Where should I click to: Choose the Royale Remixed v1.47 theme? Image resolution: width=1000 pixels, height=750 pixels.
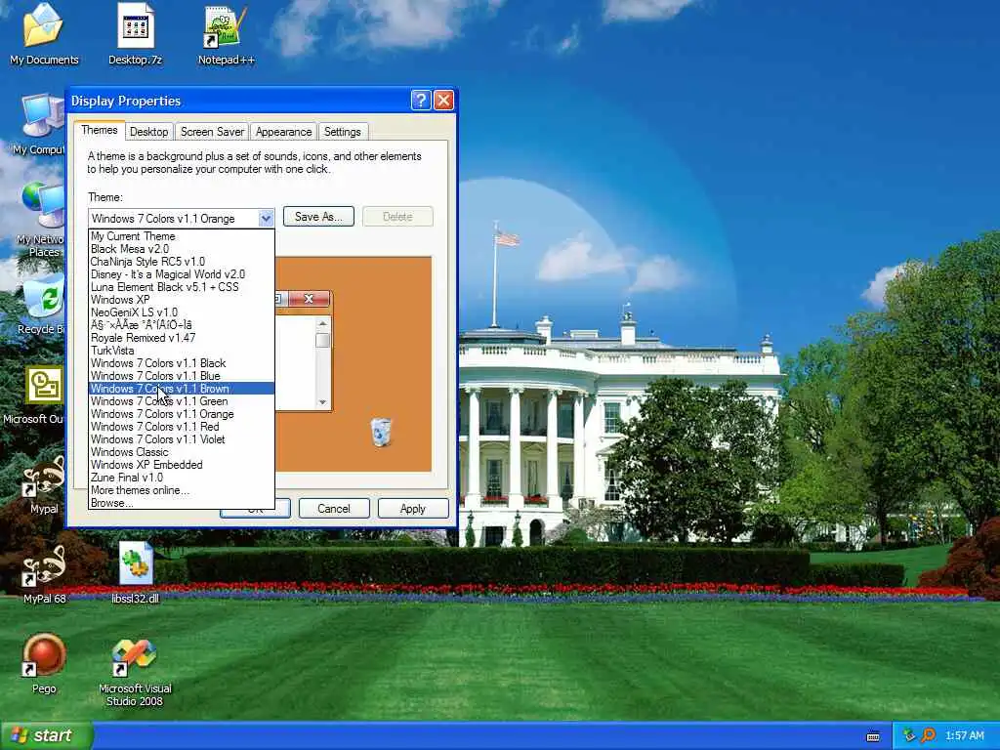tap(181, 338)
